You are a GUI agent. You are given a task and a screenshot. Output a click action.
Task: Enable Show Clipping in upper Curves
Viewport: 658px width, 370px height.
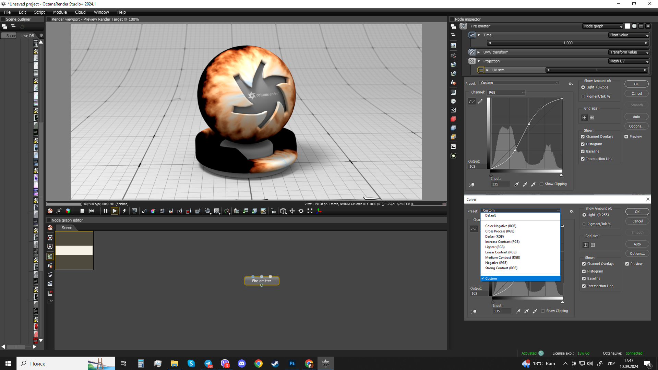pyautogui.click(x=542, y=184)
